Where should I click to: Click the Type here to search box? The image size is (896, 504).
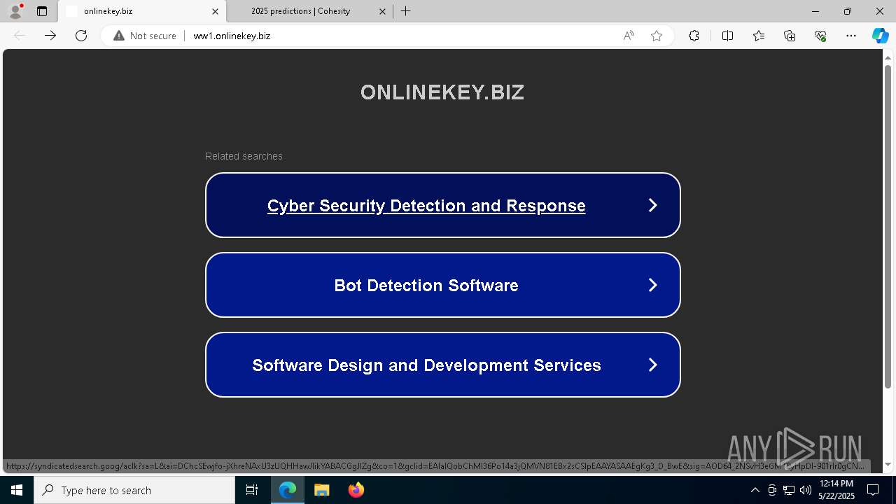point(134,490)
